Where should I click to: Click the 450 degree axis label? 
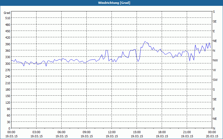click(8, 31)
